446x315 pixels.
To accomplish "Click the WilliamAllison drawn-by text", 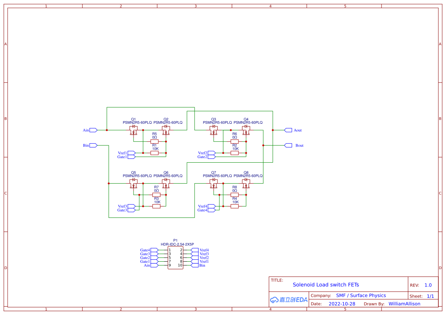I will 404,304.
